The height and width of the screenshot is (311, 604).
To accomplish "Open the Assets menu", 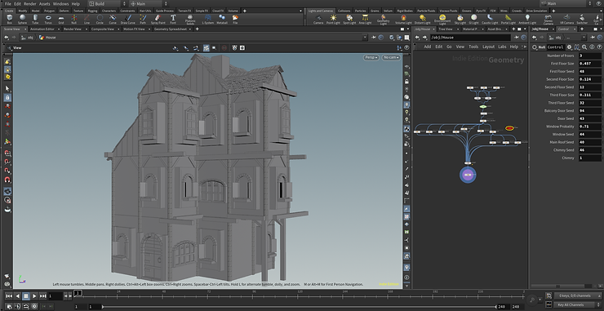I will click(44, 4).
